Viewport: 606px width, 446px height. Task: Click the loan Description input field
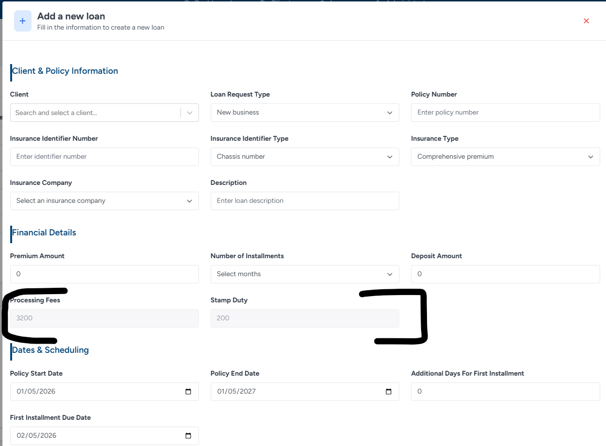tap(304, 201)
